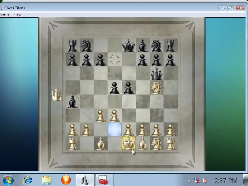Screen dimensions: 248x186
Task: Select the black rook on a8
Action: pos(73,46)
